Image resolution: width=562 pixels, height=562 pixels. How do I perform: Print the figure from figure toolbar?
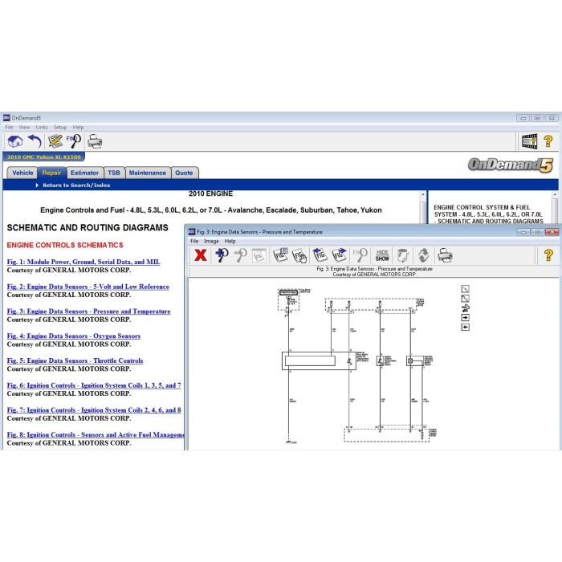[x=445, y=255]
